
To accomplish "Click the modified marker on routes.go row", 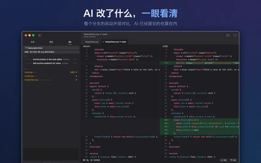I will (76, 76).
